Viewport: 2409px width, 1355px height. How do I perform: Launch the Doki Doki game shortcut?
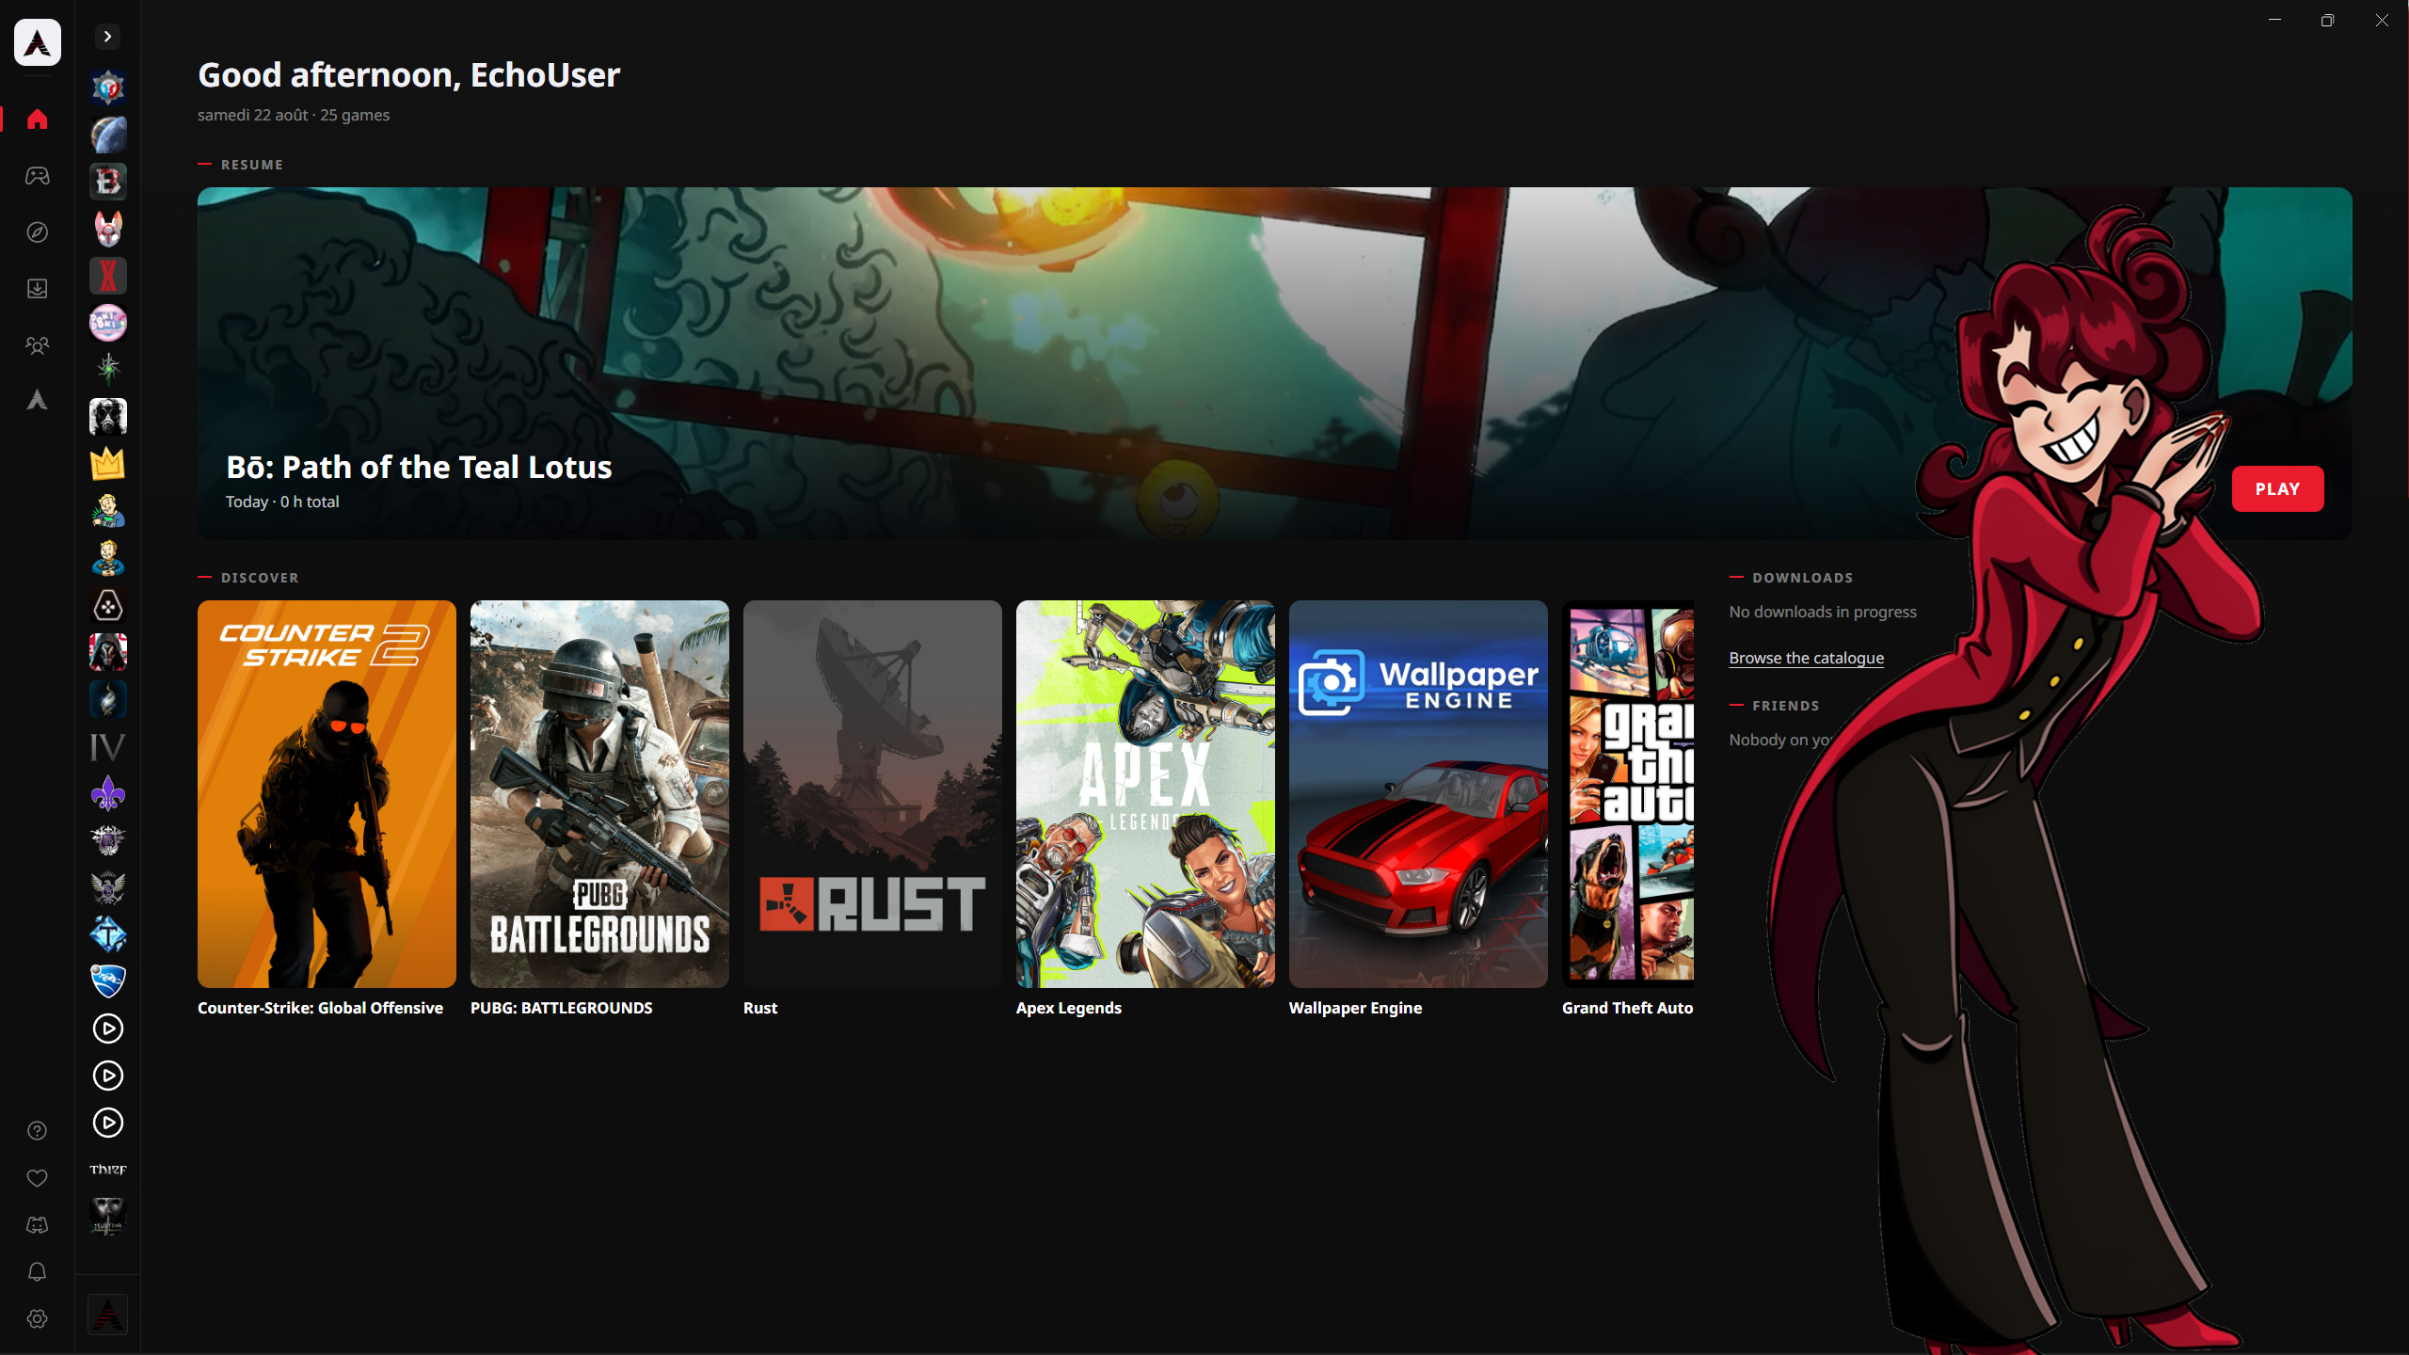click(108, 323)
